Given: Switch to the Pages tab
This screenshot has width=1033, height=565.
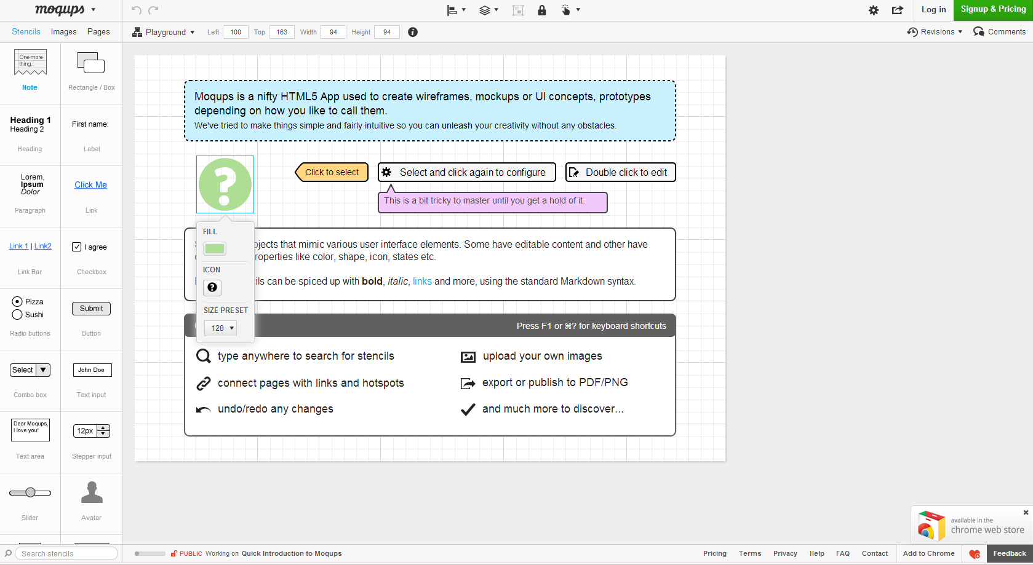Looking at the screenshot, I should tap(98, 32).
